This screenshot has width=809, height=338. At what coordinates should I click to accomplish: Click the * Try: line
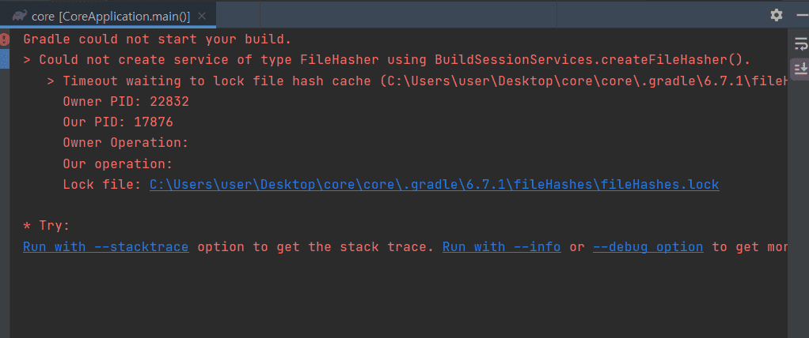click(x=47, y=226)
